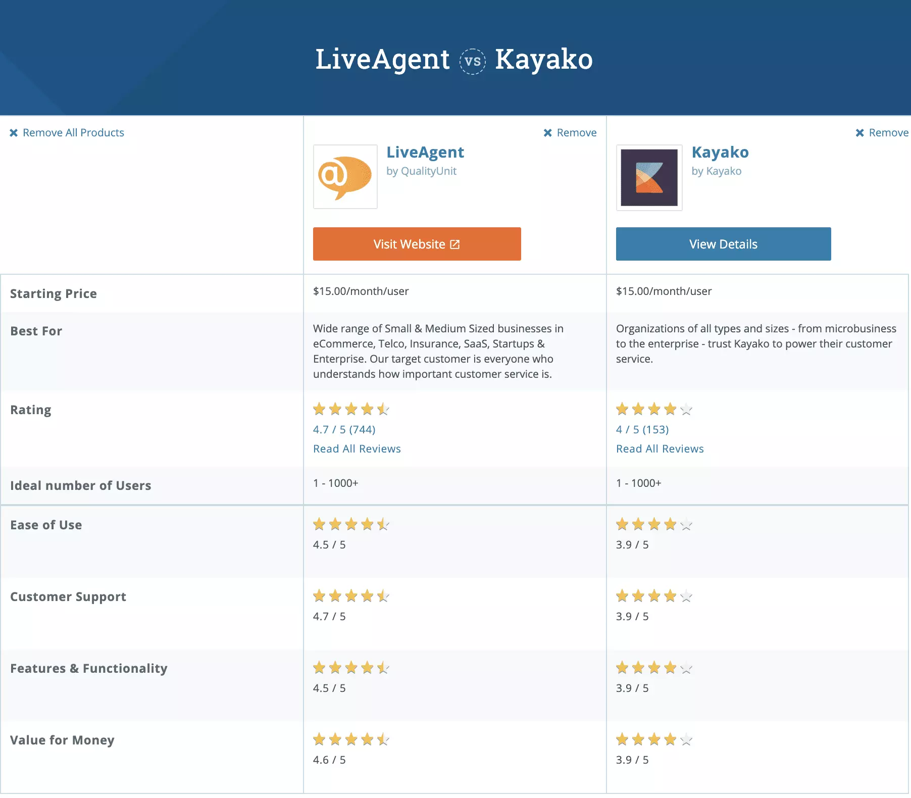Remove the Kayako product from comparison
Screen dimensions: 911x798
[881, 132]
